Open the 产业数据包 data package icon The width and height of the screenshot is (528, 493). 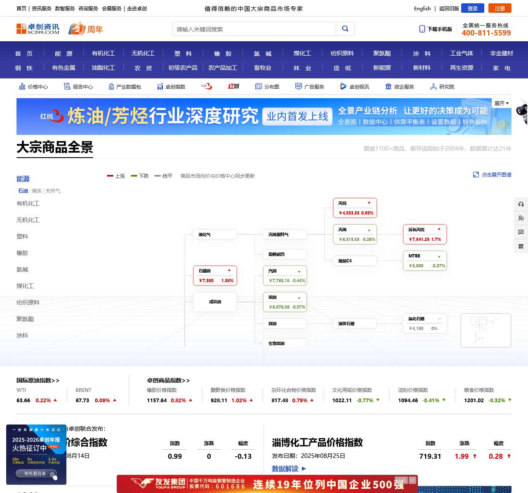[125, 87]
